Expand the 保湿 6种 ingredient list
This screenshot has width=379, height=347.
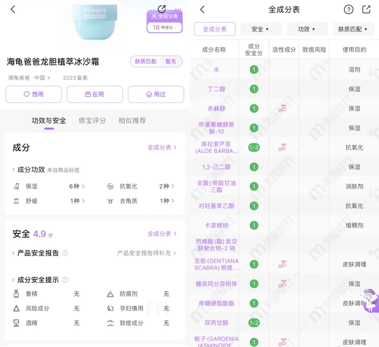click(77, 186)
